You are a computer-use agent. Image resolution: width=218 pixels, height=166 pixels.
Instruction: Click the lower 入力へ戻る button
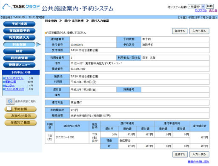tap(199, 155)
